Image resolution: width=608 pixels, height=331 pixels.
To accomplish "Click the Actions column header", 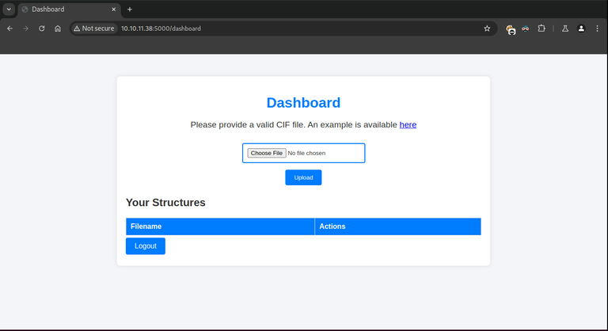I will [x=398, y=226].
